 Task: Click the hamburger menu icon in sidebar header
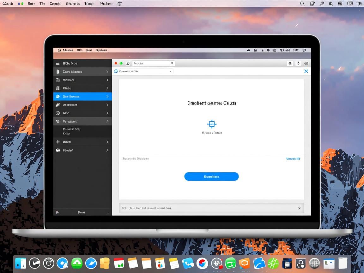(x=58, y=63)
